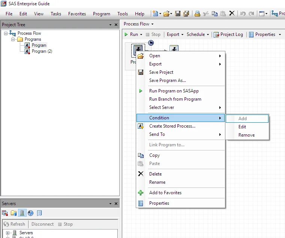This screenshot has width=285, height=238.
Task: Click the Delete X toolbar icon
Action: click(232, 13)
